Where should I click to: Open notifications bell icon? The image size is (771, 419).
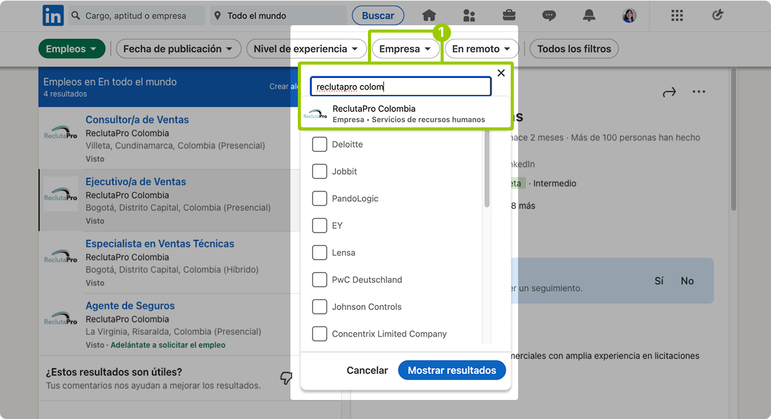(589, 16)
